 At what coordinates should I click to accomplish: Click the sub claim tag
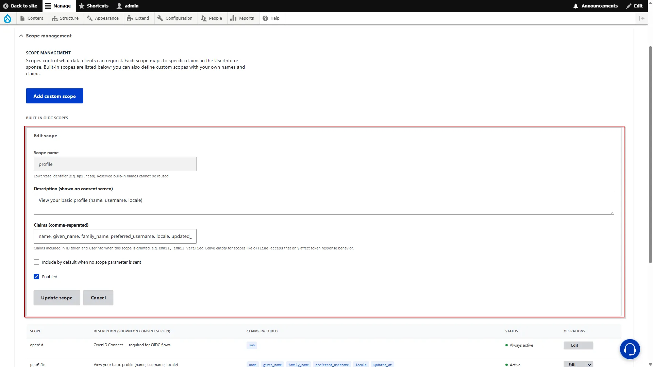point(252,345)
